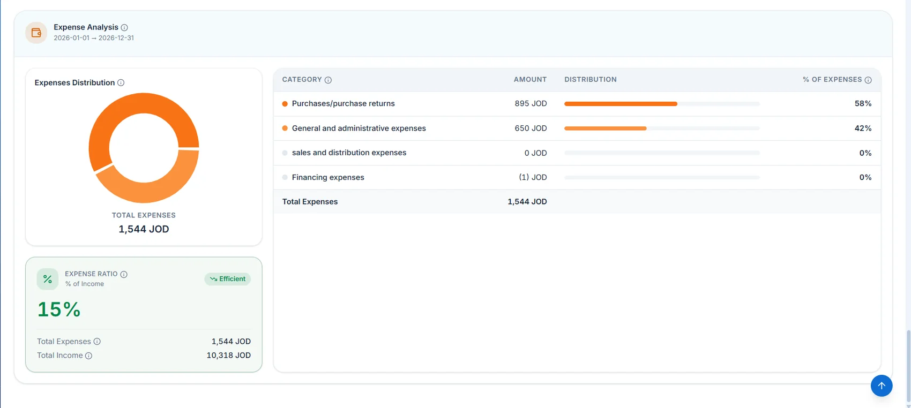The image size is (911, 408).
Task: Click the date range 2026-01-01 → 2026-12-31
Action: coord(94,38)
